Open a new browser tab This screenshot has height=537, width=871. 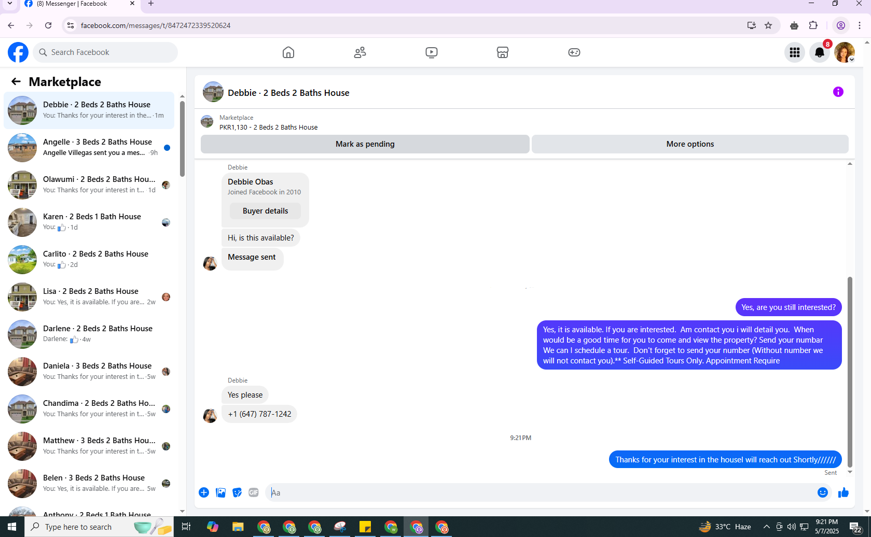pyautogui.click(x=151, y=4)
